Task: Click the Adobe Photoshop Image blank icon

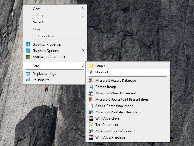Action: click(91, 106)
